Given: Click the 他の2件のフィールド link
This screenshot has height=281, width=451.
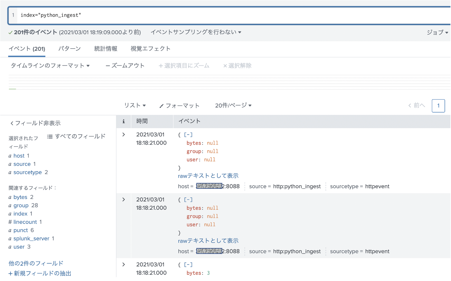Looking at the screenshot, I should (x=36, y=263).
